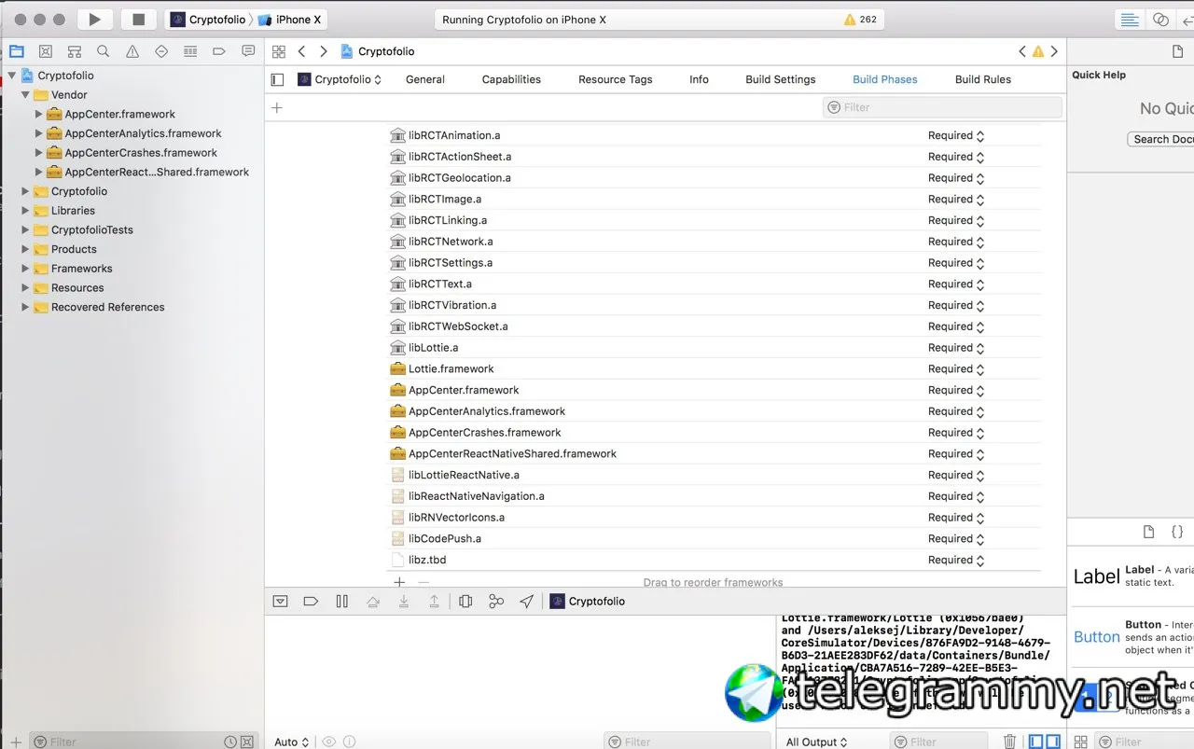Click the Step Into debug button
Image resolution: width=1194 pixels, height=749 pixels.
pyautogui.click(x=404, y=602)
